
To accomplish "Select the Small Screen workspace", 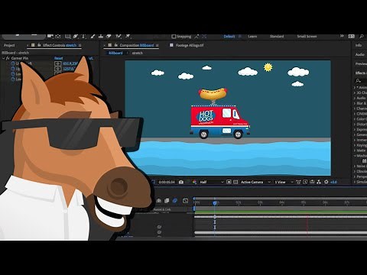I will (307, 37).
